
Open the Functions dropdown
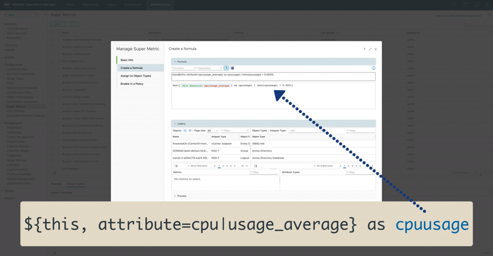pos(183,68)
